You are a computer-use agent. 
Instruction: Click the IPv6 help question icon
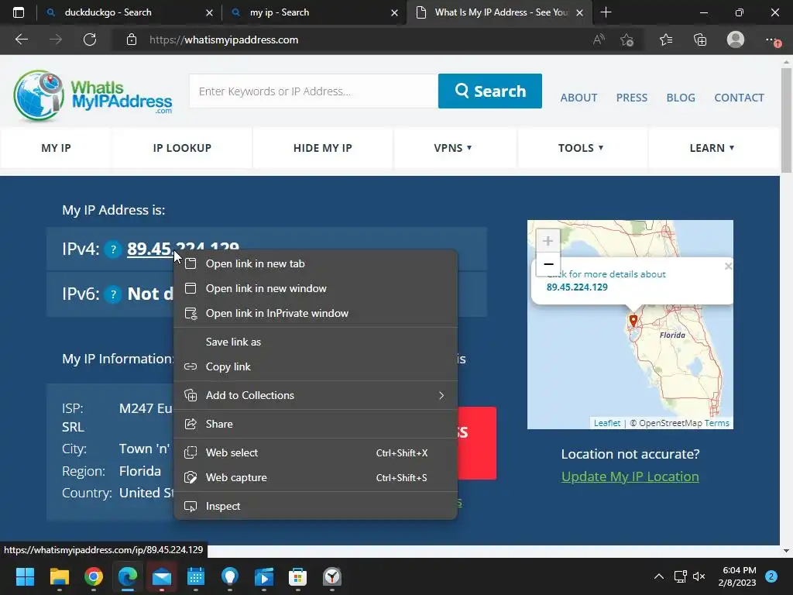click(x=113, y=294)
